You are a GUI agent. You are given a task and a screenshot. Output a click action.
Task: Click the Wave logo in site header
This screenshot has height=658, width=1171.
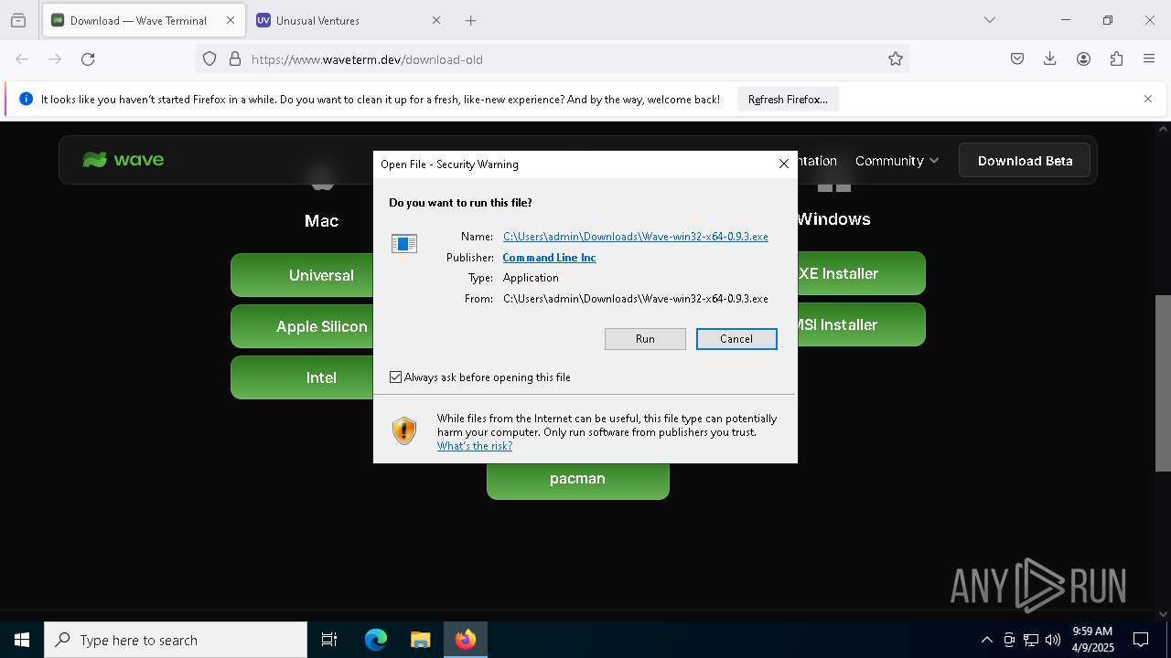point(123,160)
